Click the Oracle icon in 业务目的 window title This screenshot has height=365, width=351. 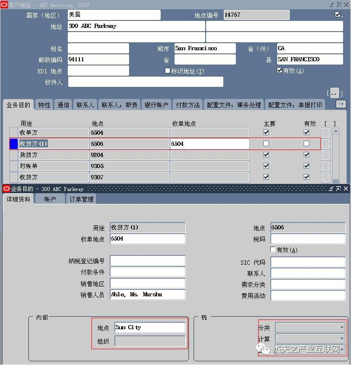pyautogui.click(x=6, y=189)
